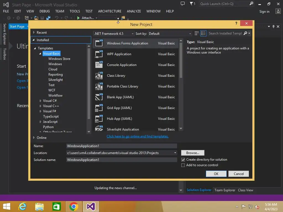Select Silverlight category in tree

(x=55, y=80)
